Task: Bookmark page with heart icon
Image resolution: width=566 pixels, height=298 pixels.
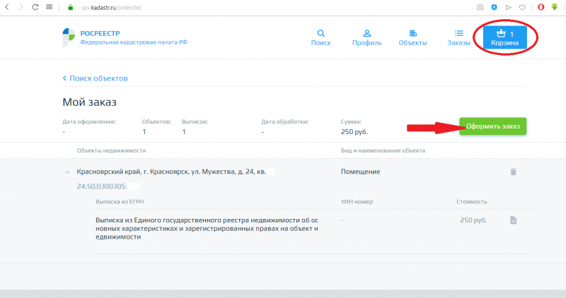Action: coord(522,7)
